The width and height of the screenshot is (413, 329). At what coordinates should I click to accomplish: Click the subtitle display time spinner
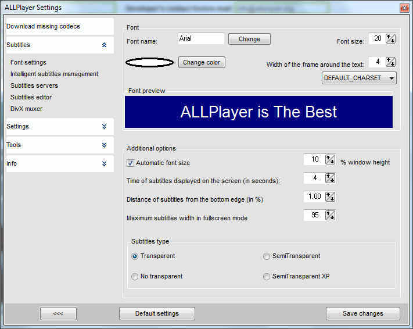[x=330, y=178]
